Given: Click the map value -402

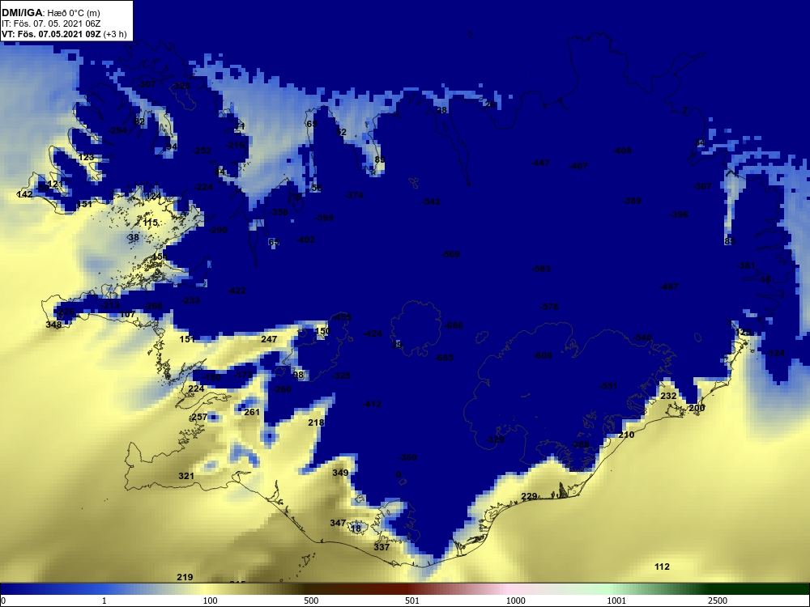Looking at the screenshot, I should point(305,240).
